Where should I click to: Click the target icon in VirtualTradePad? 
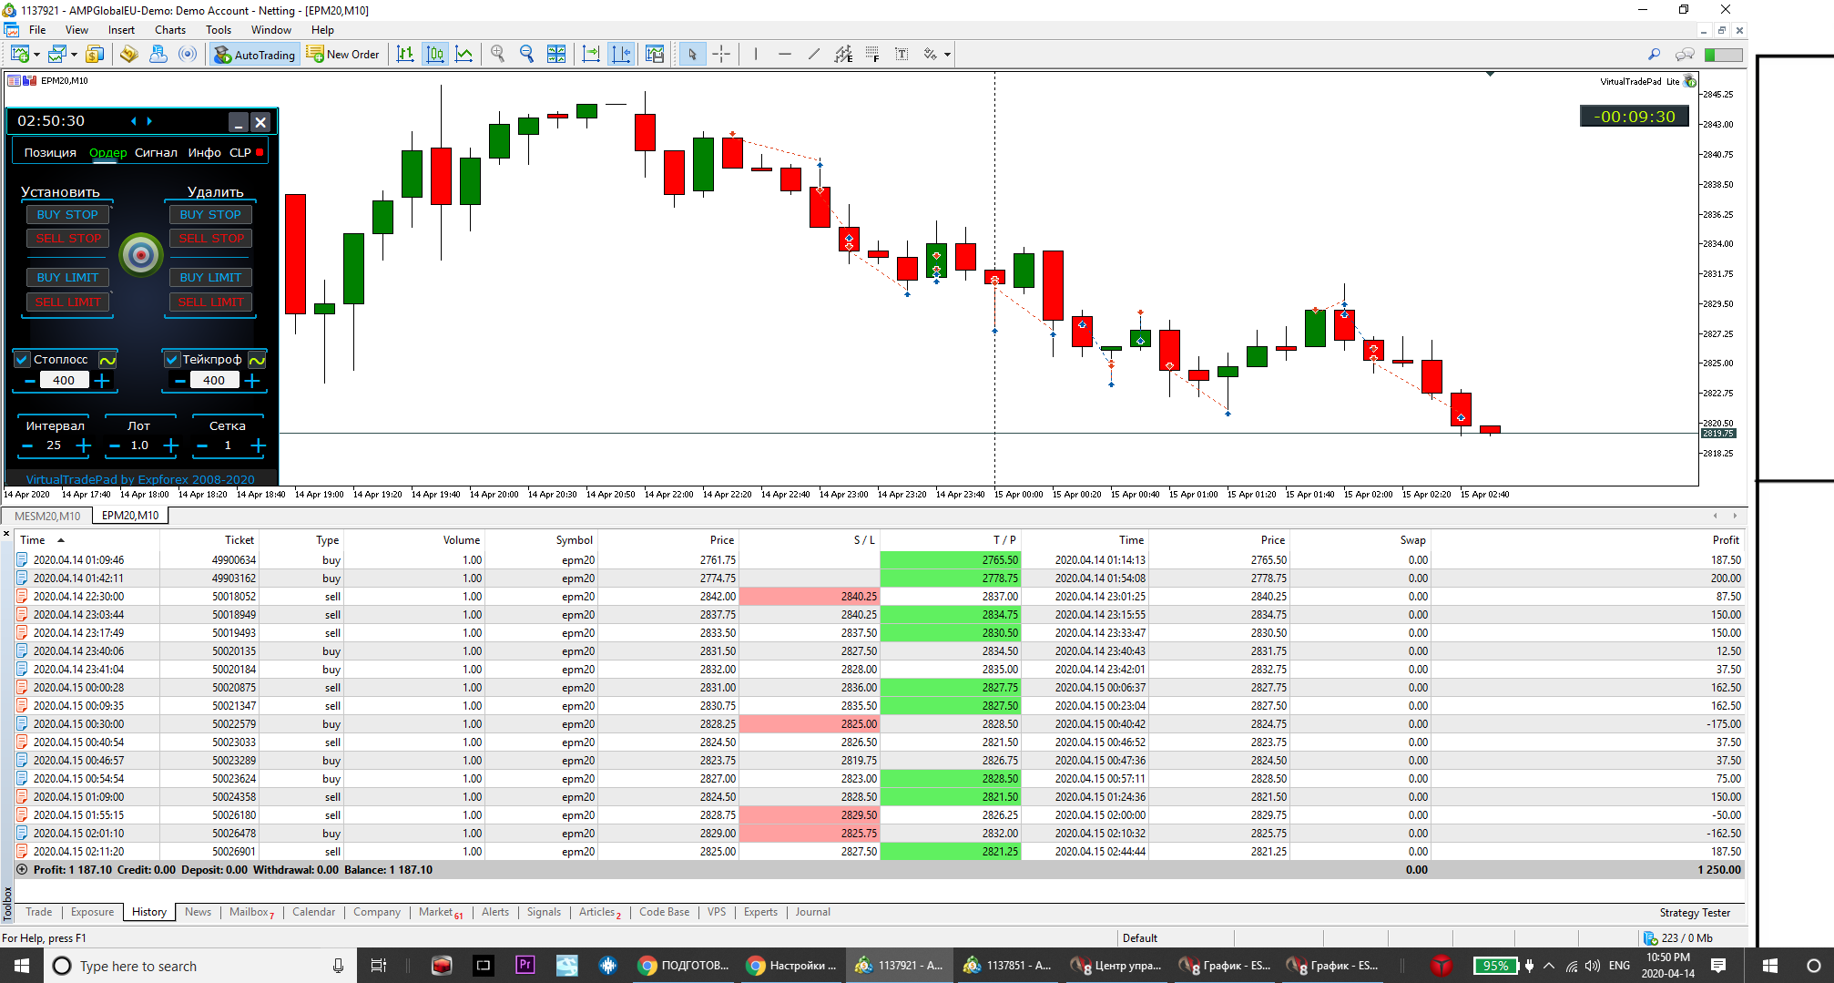(141, 255)
